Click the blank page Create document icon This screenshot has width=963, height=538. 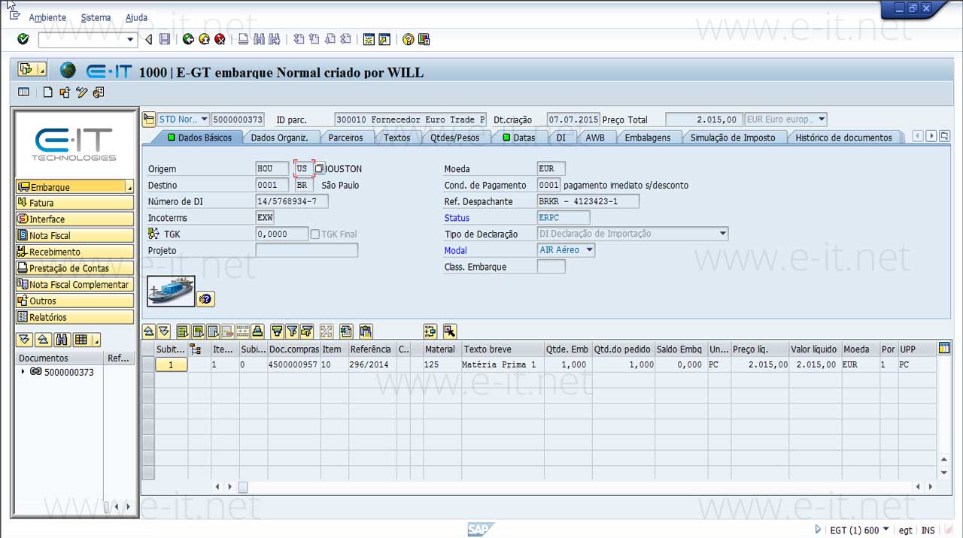coord(48,92)
